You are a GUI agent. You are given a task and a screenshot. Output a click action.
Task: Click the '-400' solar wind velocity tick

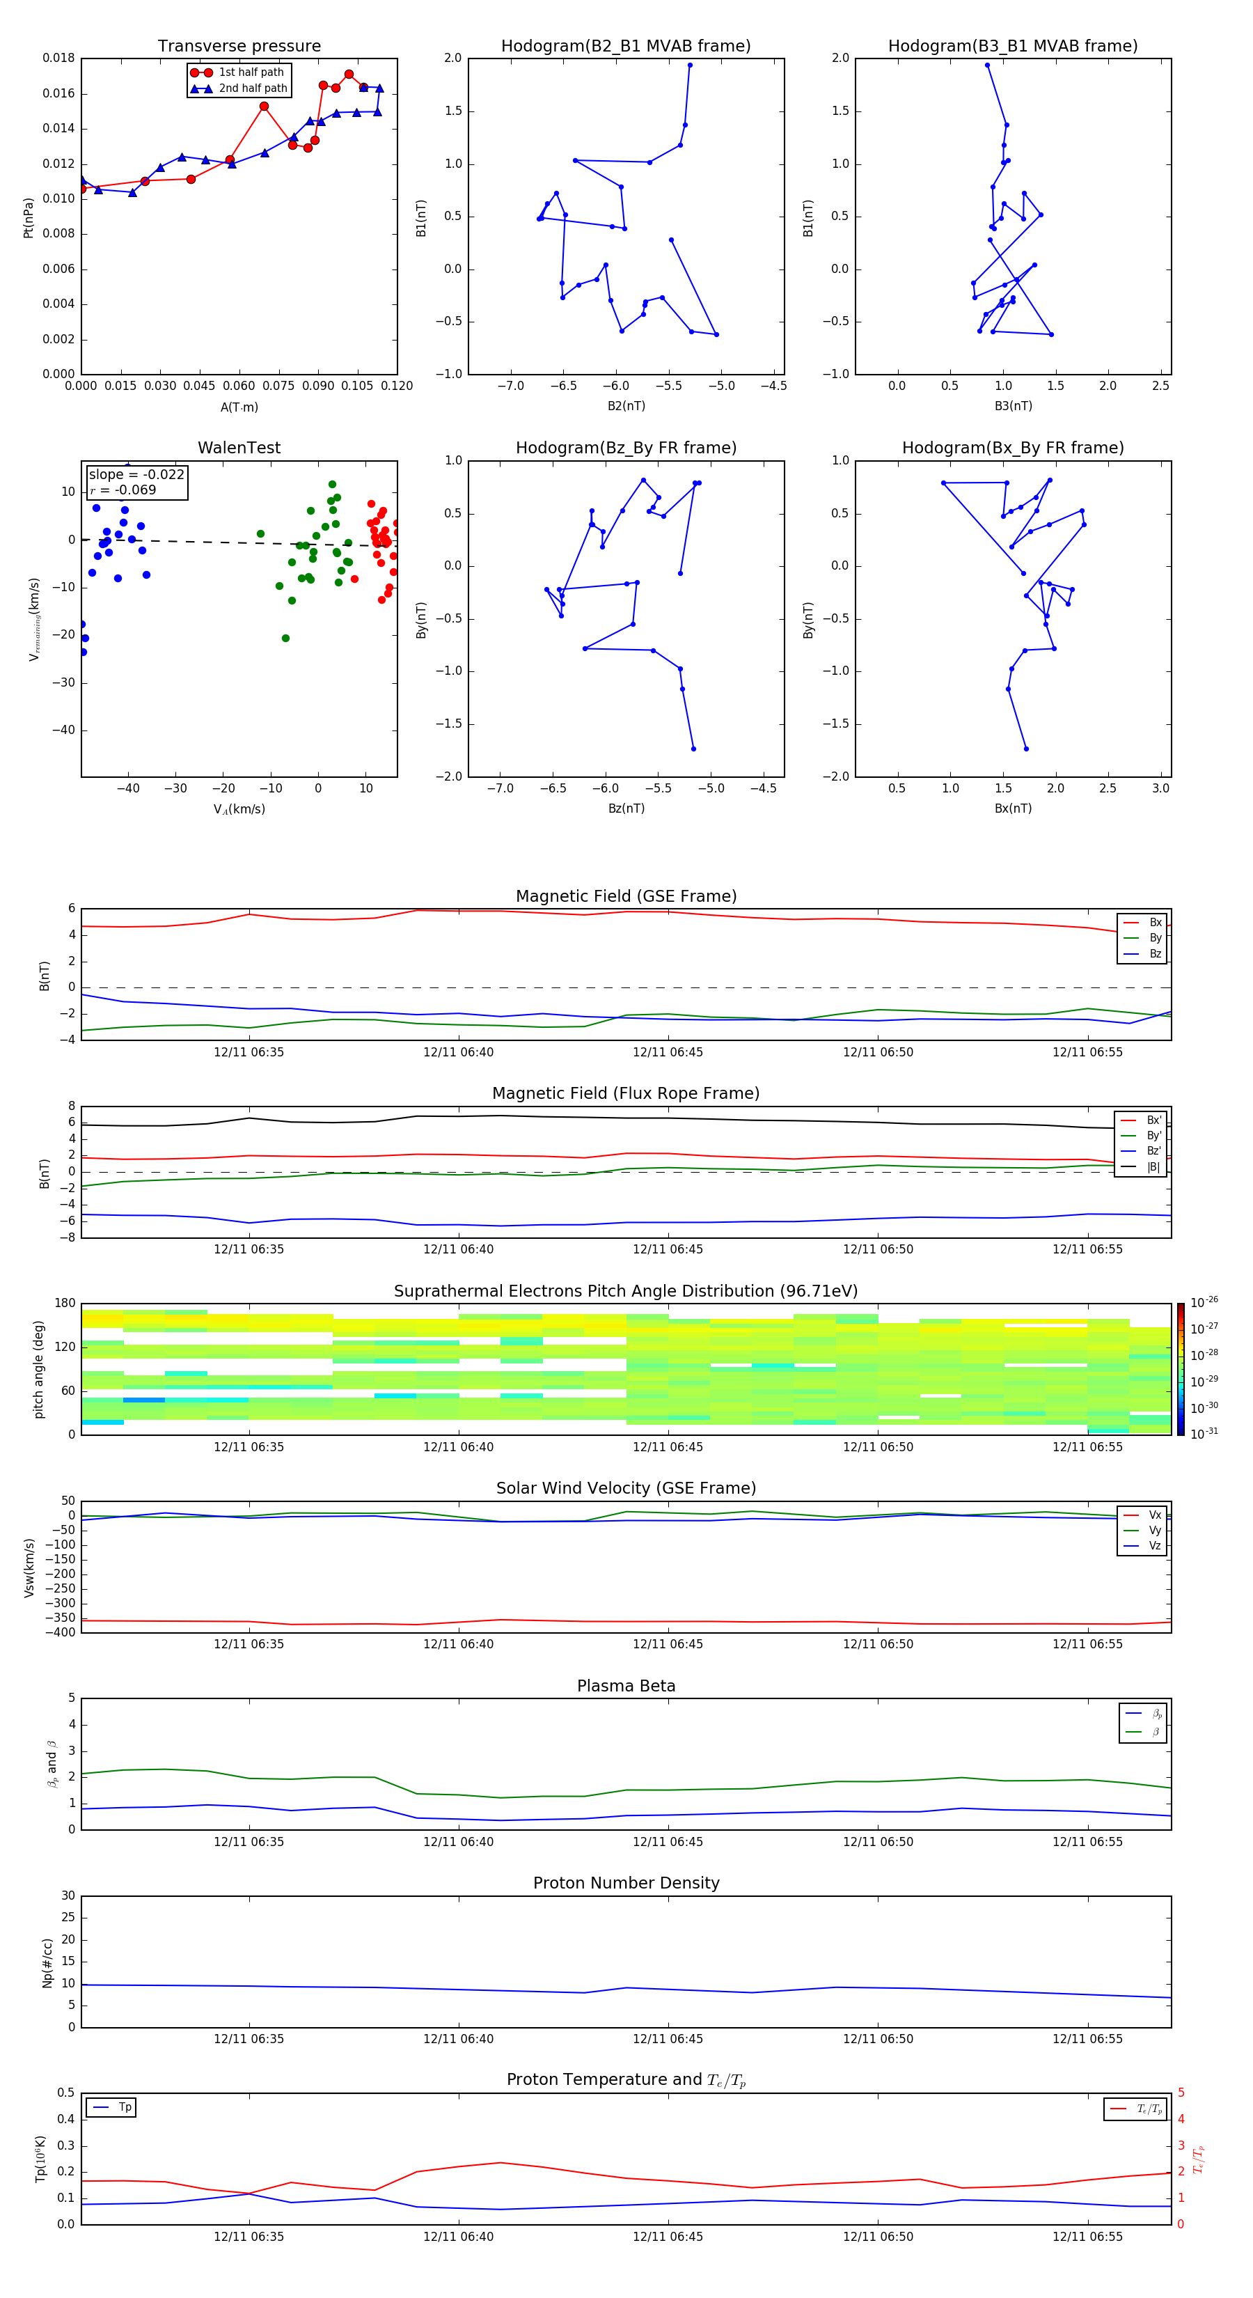click(x=61, y=1632)
